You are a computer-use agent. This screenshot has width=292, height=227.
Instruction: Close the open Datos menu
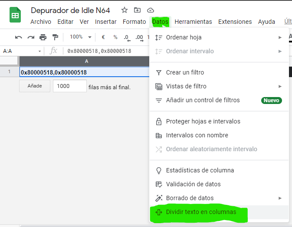tap(160, 22)
